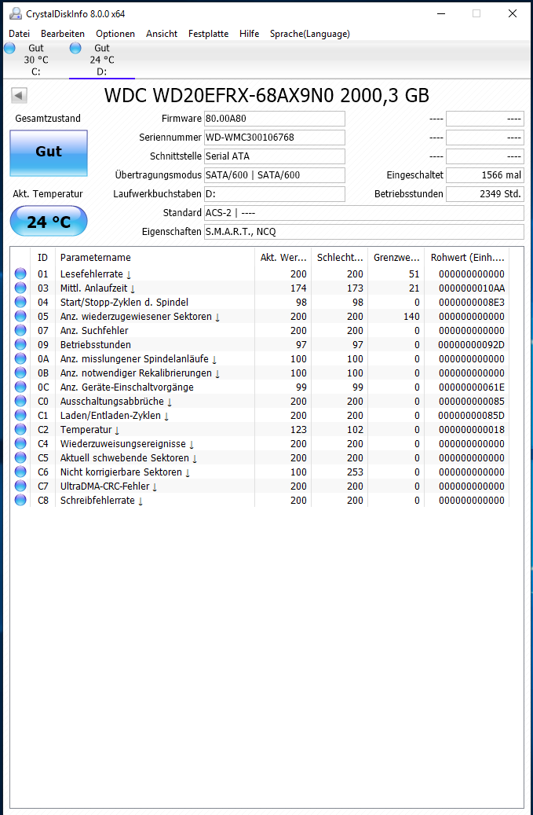Viewport: 533px width, 815px height.
Task: Minimize the CrystalDiskInfo window
Action: pos(442,14)
